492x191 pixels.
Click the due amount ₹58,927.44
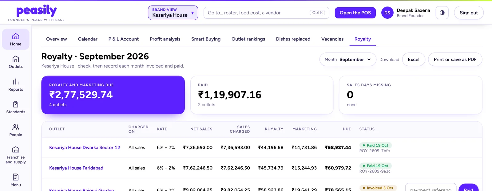point(338,147)
